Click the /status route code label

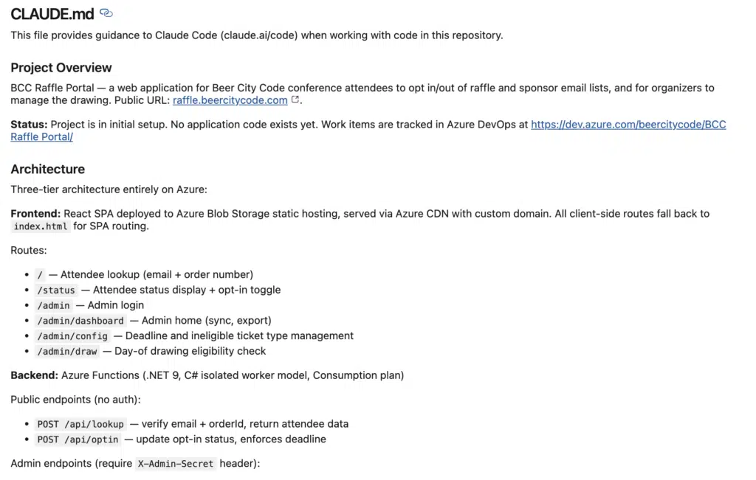pos(56,291)
